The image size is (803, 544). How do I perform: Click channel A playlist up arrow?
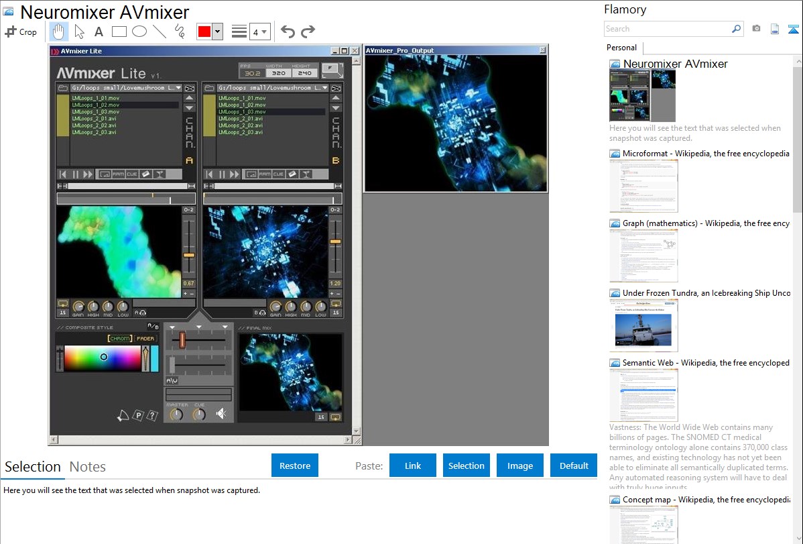[190, 97]
